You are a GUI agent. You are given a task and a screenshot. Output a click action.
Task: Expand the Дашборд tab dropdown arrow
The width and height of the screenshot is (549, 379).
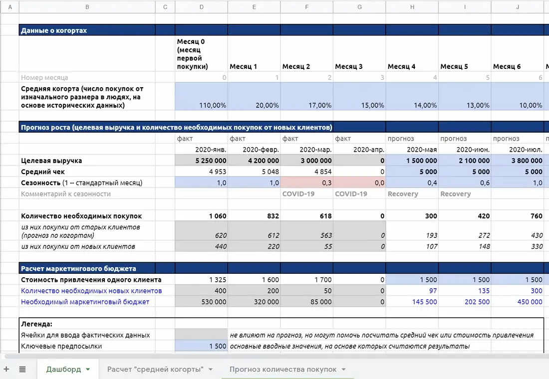click(x=88, y=369)
